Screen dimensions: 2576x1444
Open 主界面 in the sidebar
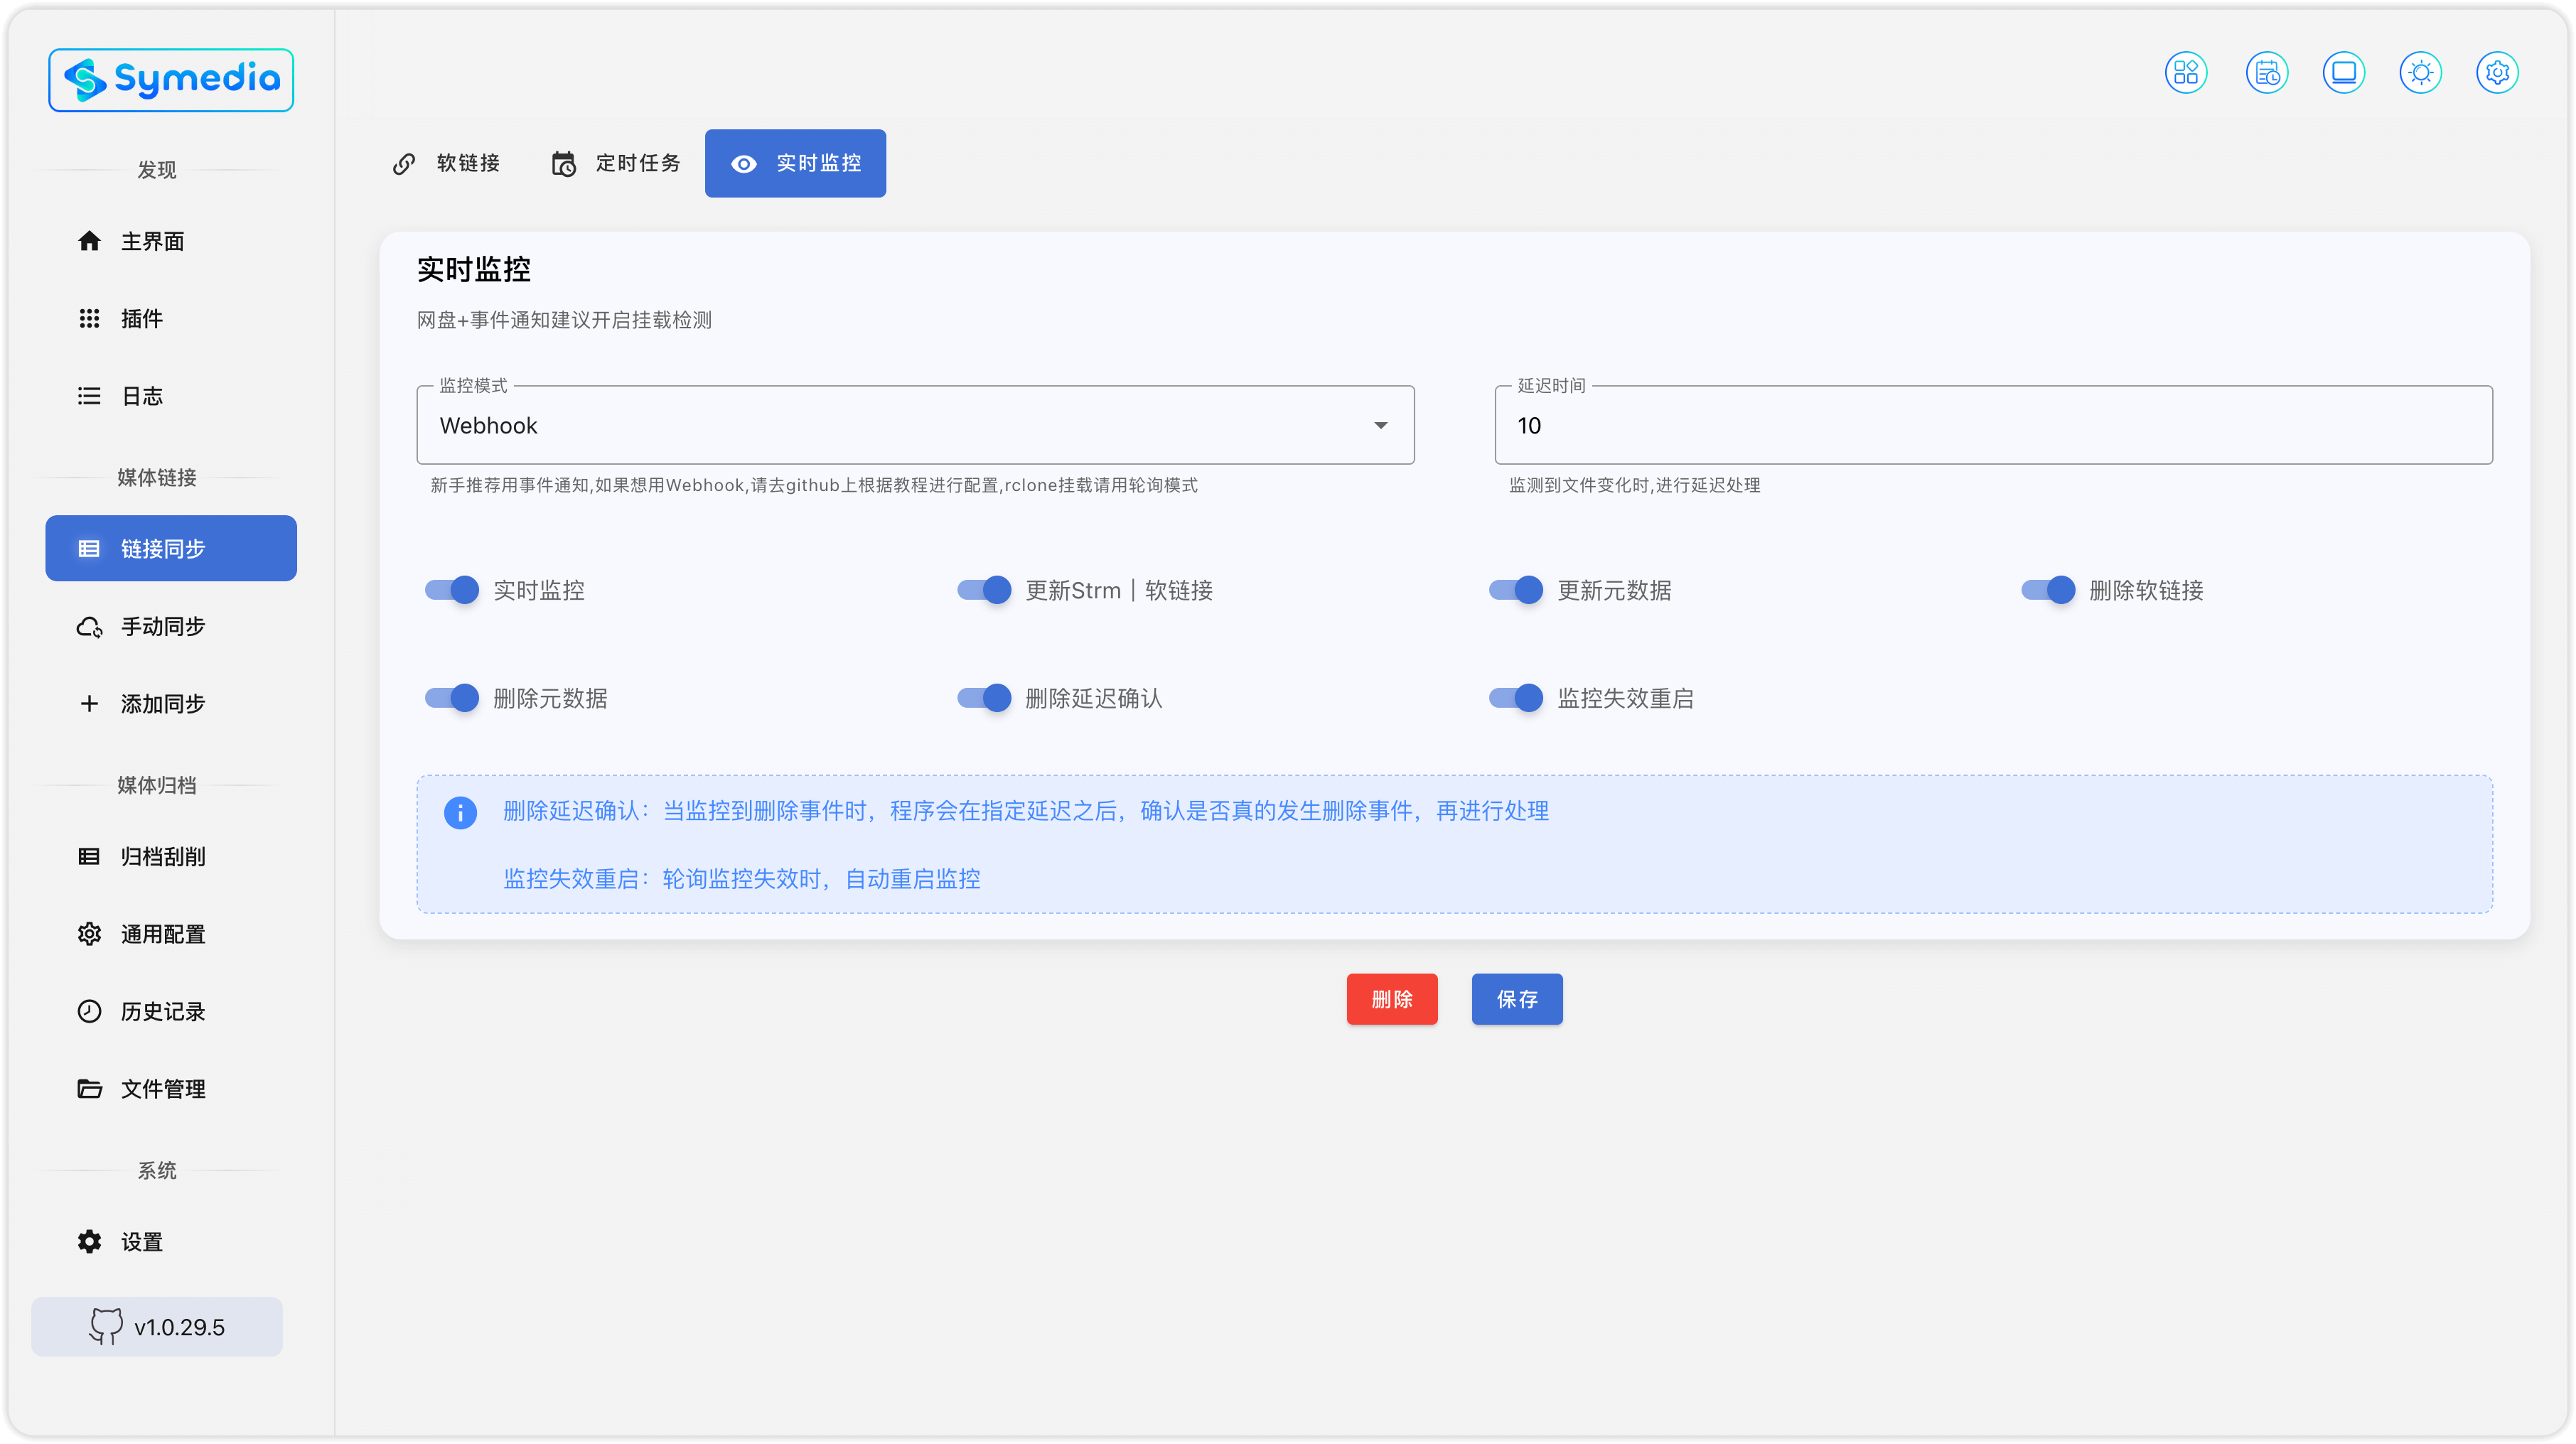[x=171, y=241]
